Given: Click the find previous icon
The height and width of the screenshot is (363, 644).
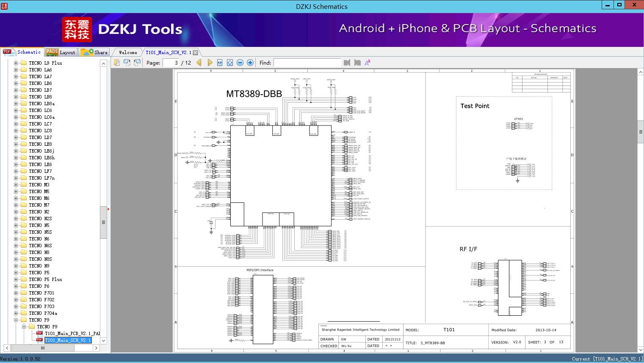Looking at the screenshot, I should click(347, 63).
